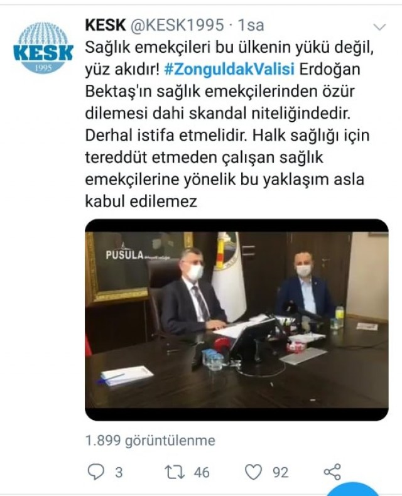
Task: Retweet using the arrows icon
Action: 175,472
